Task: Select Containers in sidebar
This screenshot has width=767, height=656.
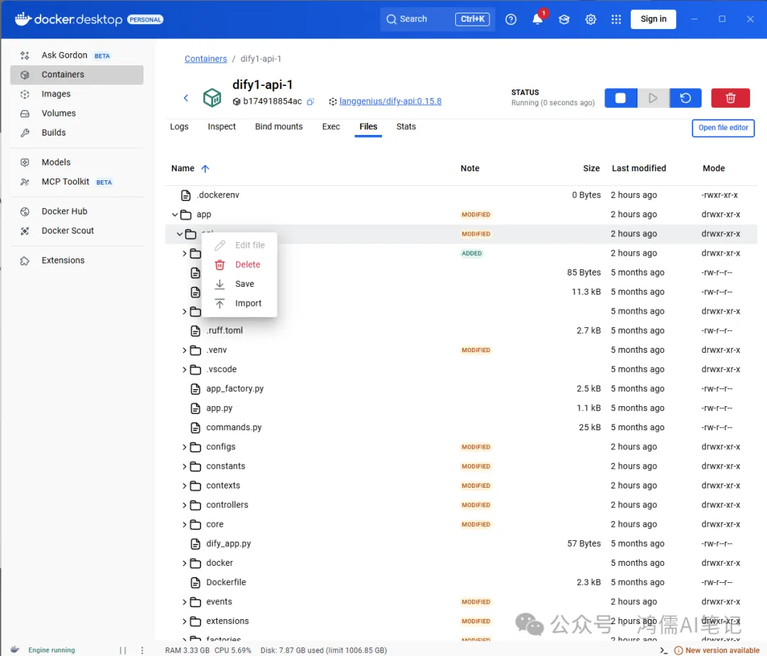Action: click(76, 75)
